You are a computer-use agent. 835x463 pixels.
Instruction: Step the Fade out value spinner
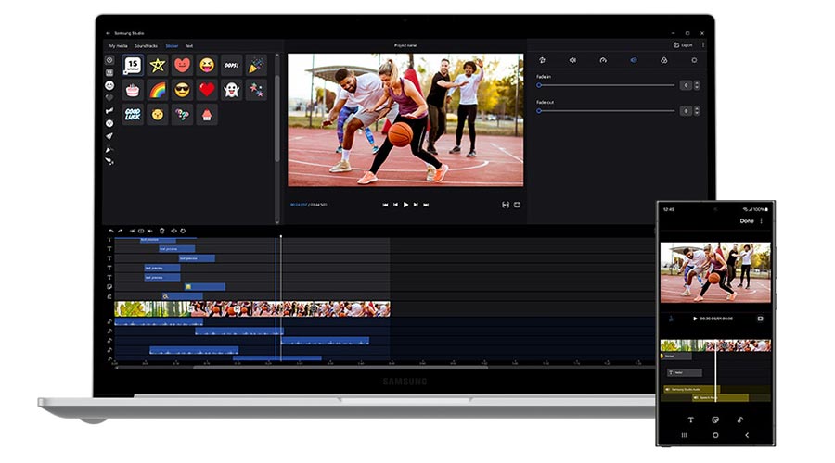(697, 110)
